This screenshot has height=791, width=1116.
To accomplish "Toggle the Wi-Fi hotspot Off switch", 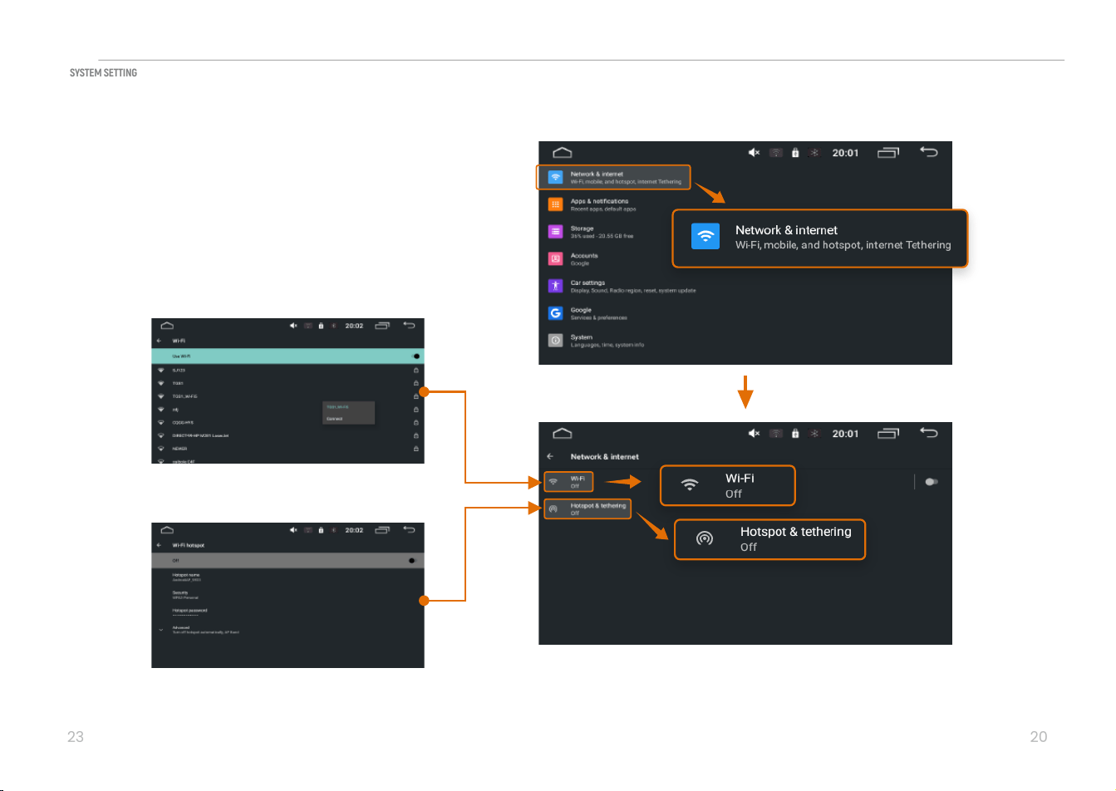I will point(411,561).
